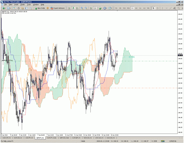
Task: Click the connection status bars indicator
Action: [x=163, y=141]
